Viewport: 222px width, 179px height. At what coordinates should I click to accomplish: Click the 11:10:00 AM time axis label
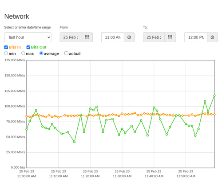pyautogui.click(x=58, y=176)
